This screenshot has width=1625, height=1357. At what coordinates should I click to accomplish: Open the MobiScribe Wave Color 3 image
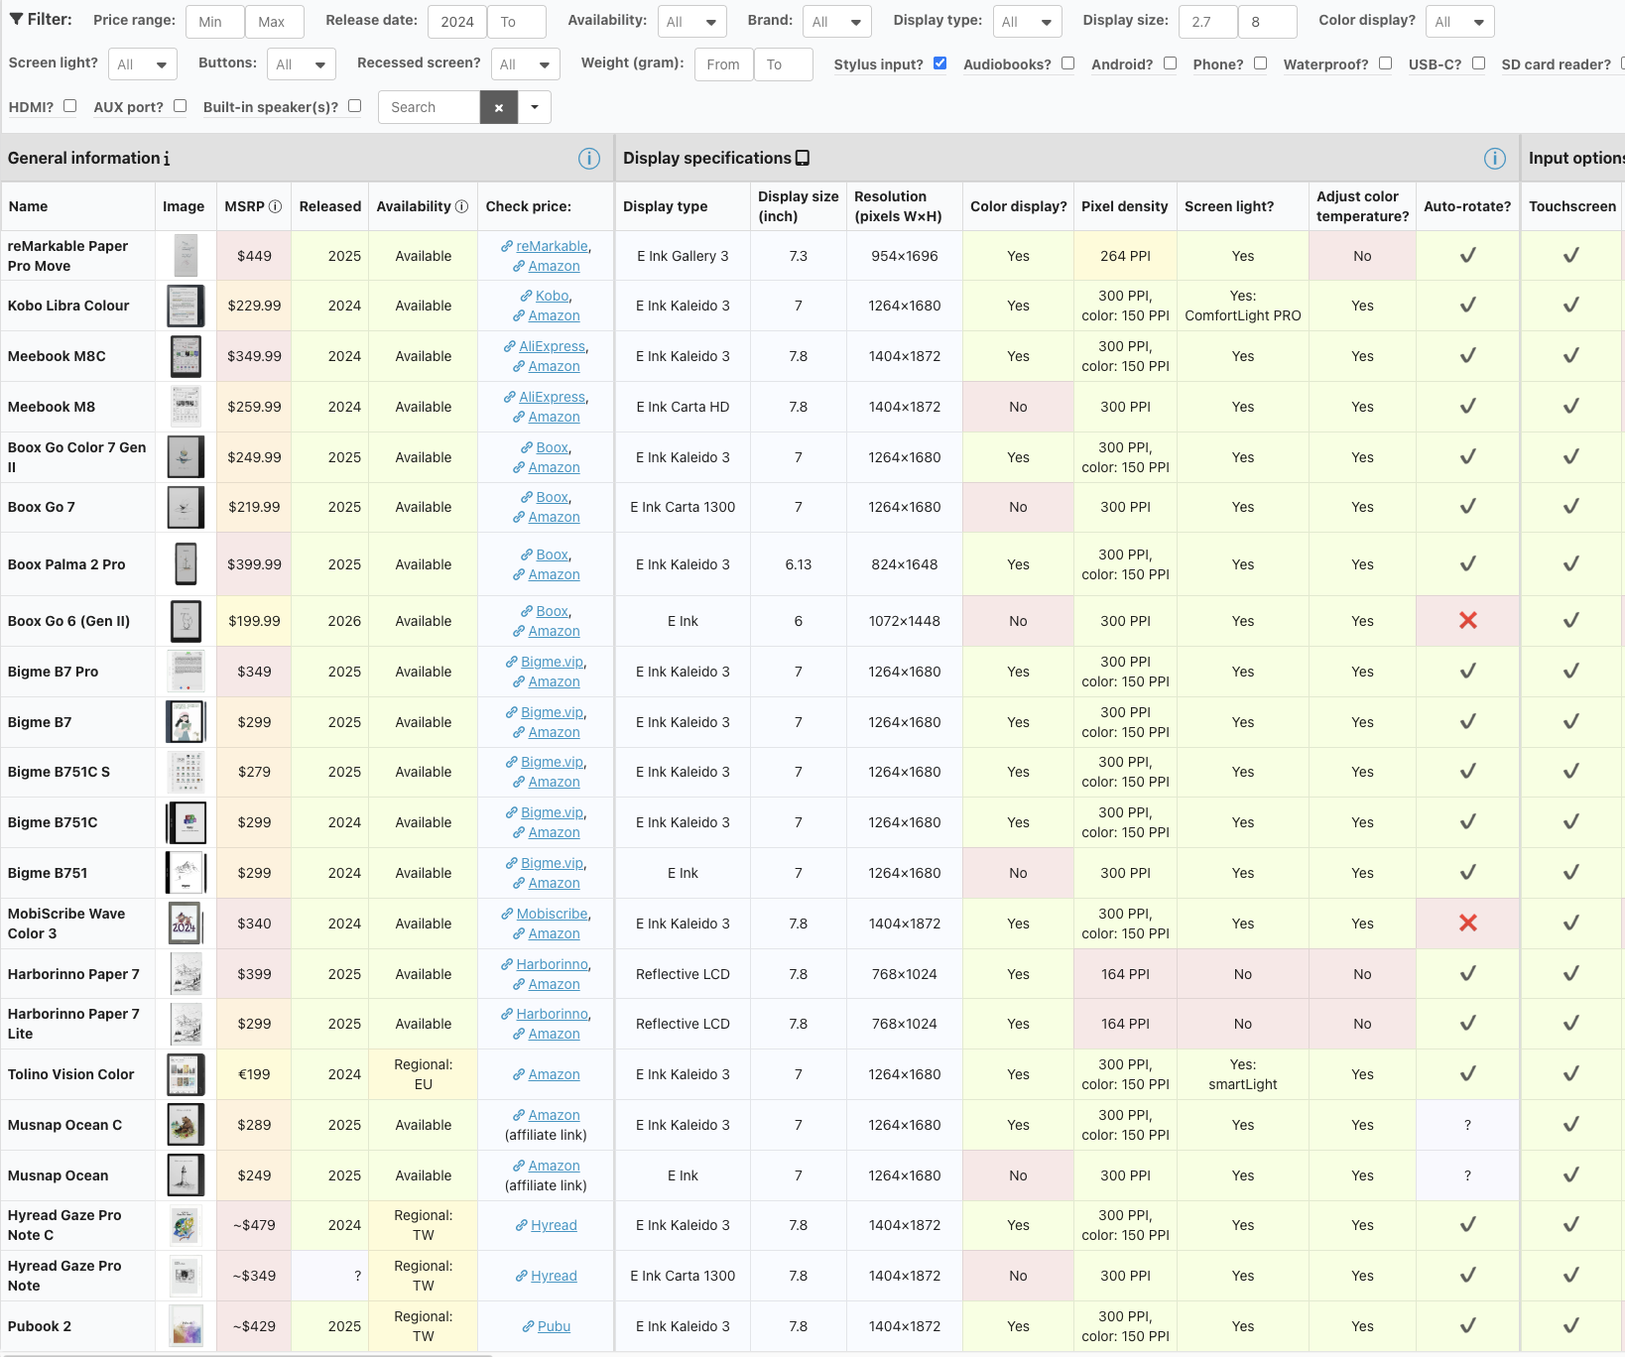coord(186,924)
